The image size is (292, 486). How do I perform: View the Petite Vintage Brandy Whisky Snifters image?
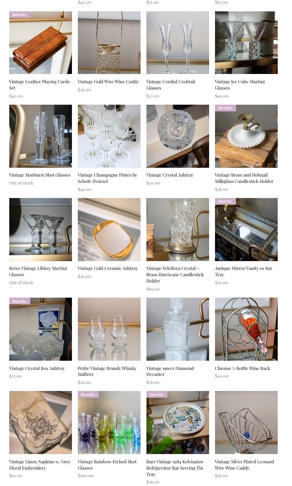(109, 329)
